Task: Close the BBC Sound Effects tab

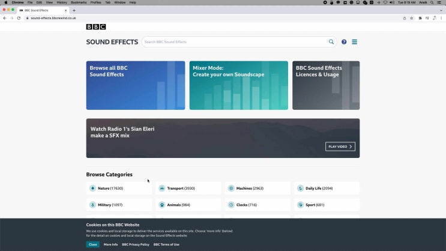Action: click(65, 10)
